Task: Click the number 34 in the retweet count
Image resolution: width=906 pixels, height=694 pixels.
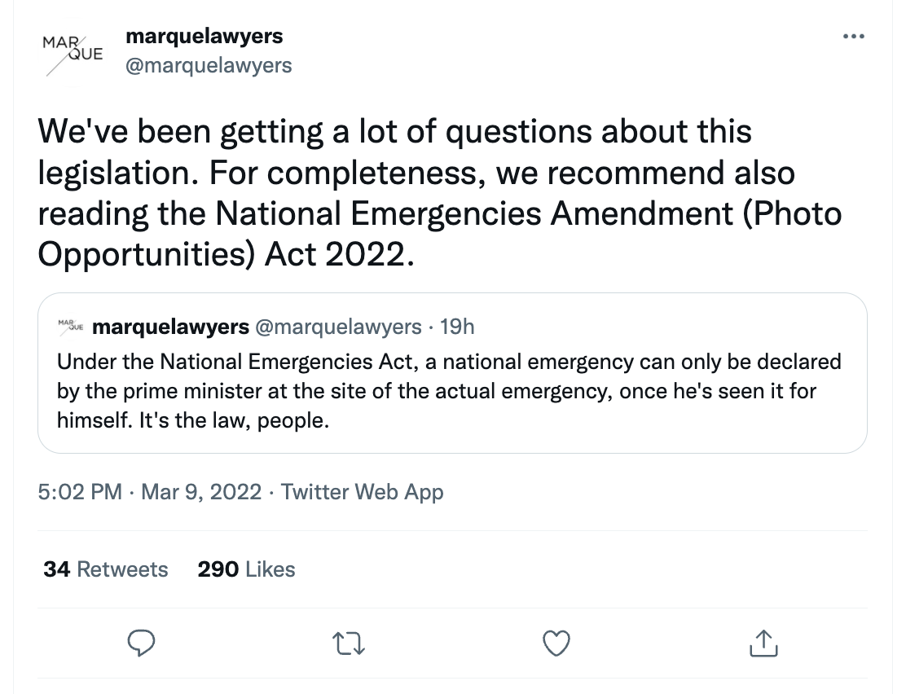Action: (x=56, y=569)
